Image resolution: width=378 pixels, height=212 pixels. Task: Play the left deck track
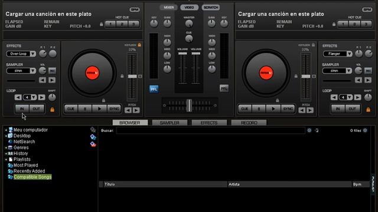click(x=99, y=109)
